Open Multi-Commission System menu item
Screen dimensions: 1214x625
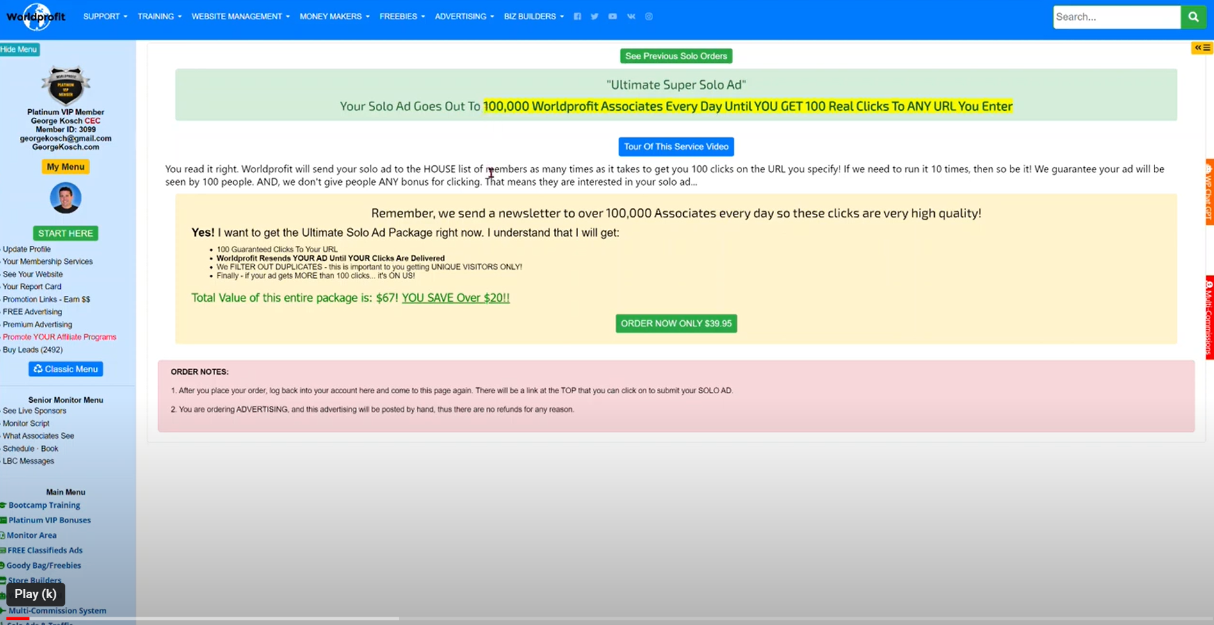(x=57, y=611)
